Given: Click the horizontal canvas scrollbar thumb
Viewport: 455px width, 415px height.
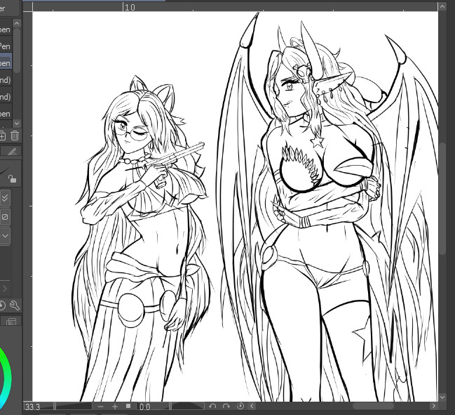Looking at the screenshot, I should pyautogui.click(x=372, y=407).
